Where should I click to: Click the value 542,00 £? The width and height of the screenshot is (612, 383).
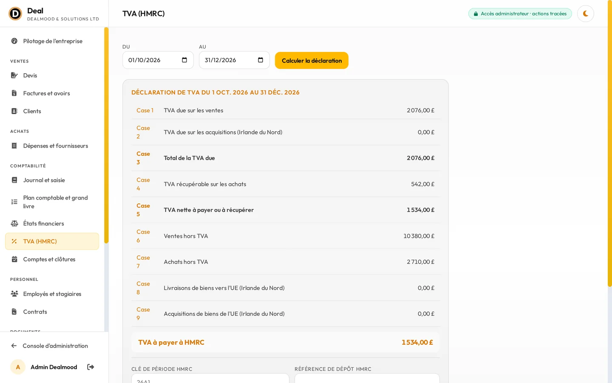pyautogui.click(x=422, y=184)
